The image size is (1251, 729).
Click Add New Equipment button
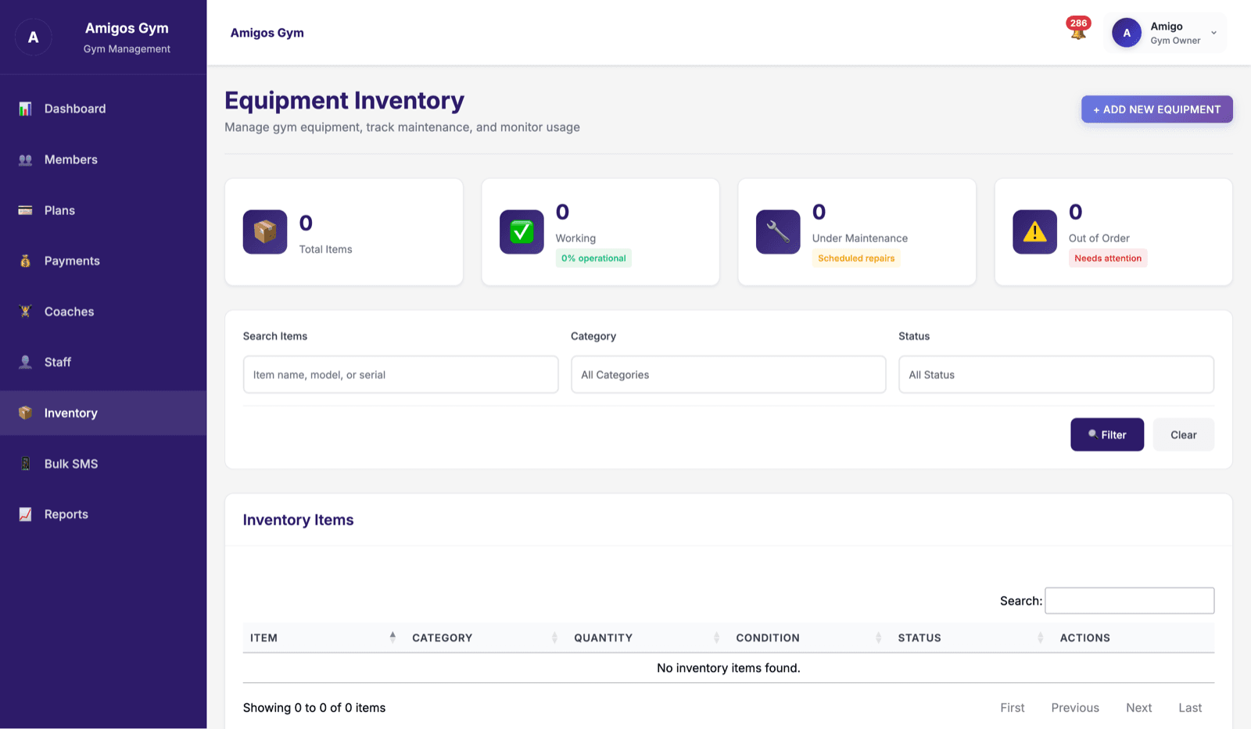tap(1157, 109)
